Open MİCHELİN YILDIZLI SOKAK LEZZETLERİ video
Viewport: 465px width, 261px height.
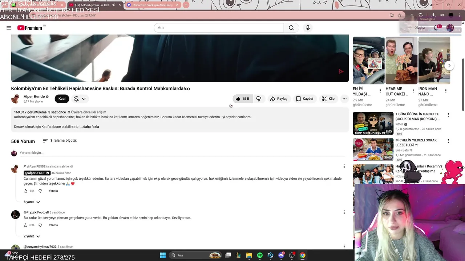pyautogui.click(x=416, y=142)
